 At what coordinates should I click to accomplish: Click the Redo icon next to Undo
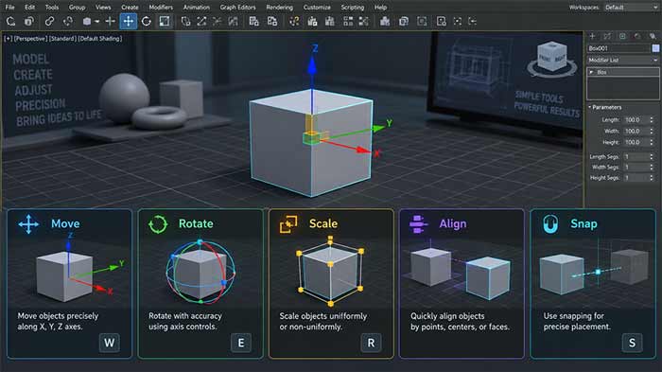29,21
